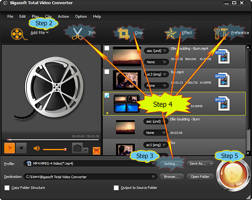Click the Effect label
Viewport: 252px width, 200px height.
point(187,33)
